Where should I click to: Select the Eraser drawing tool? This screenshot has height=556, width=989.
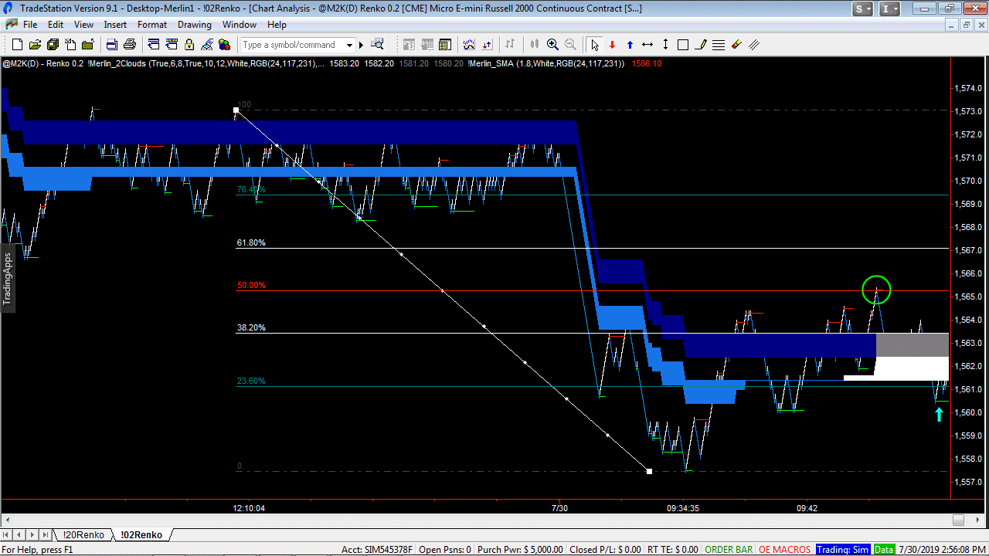coord(736,44)
